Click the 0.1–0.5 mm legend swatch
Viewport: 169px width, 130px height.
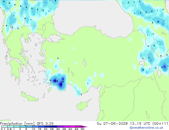5,127
